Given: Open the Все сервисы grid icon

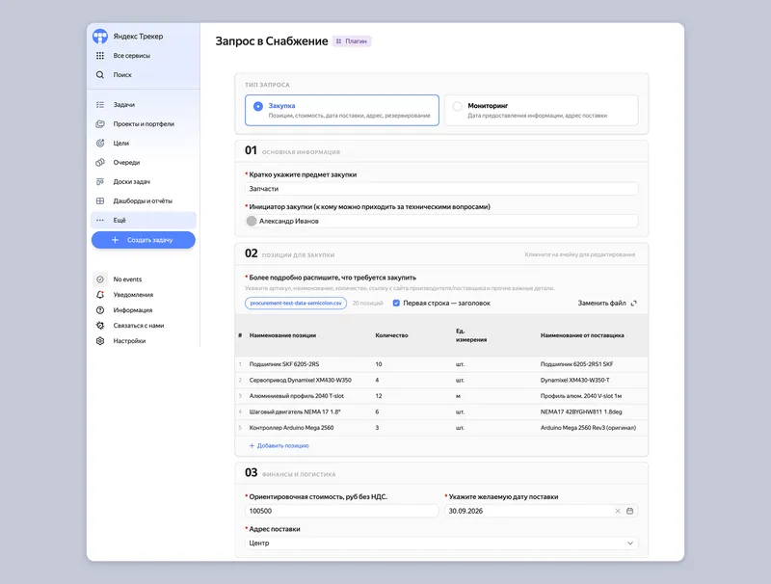Looking at the screenshot, I should pos(100,56).
